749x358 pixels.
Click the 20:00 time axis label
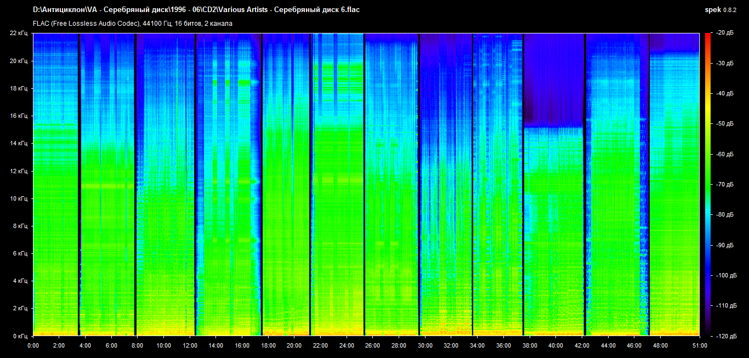coord(294,345)
